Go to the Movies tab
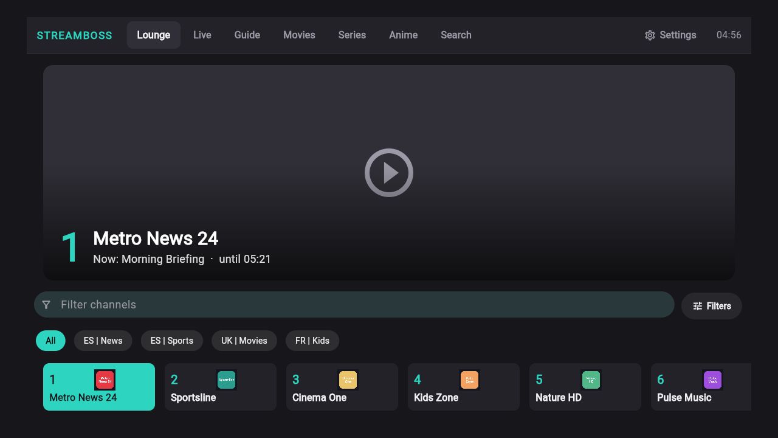Viewport: 778px width, 438px height. click(299, 35)
